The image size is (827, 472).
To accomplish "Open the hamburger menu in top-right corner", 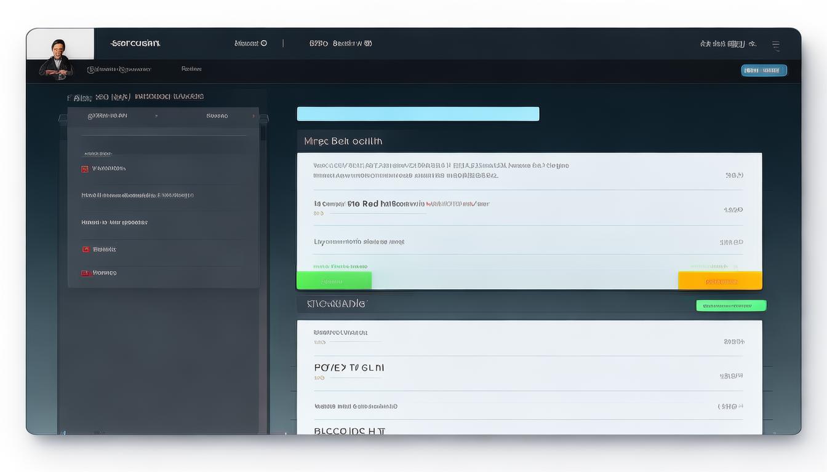I will tap(775, 45).
